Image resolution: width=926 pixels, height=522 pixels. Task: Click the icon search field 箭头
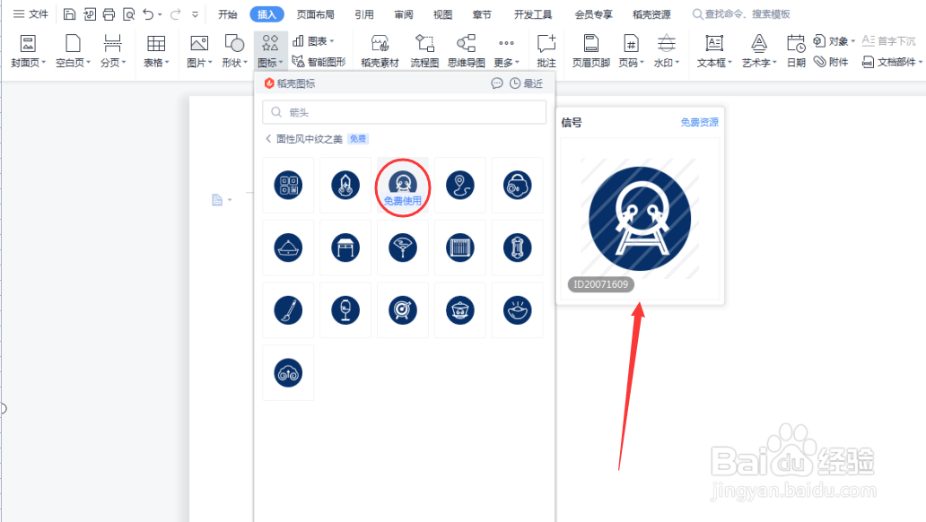(x=404, y=112)
